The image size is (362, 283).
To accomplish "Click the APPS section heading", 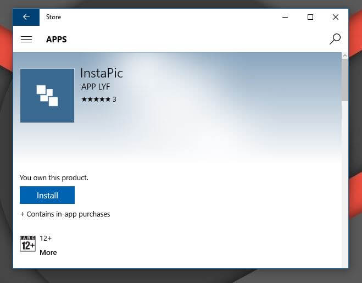I will 57,40.
